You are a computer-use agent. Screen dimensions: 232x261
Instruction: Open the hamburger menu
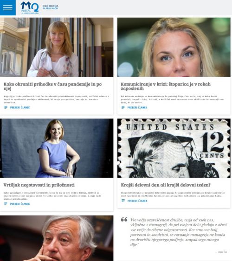[x=8, y=7]
